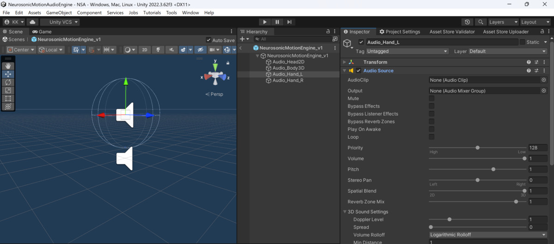Select Audio_Hand_R in Hierarchy
The width and height of the screenshot is (554, 244).
[x=288, y=80]
